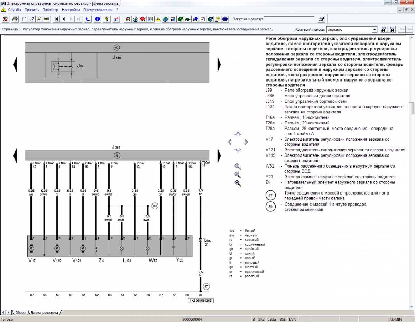415x322 pixels.
Task: Click the yellow question mark help icon
Action: 107,19
